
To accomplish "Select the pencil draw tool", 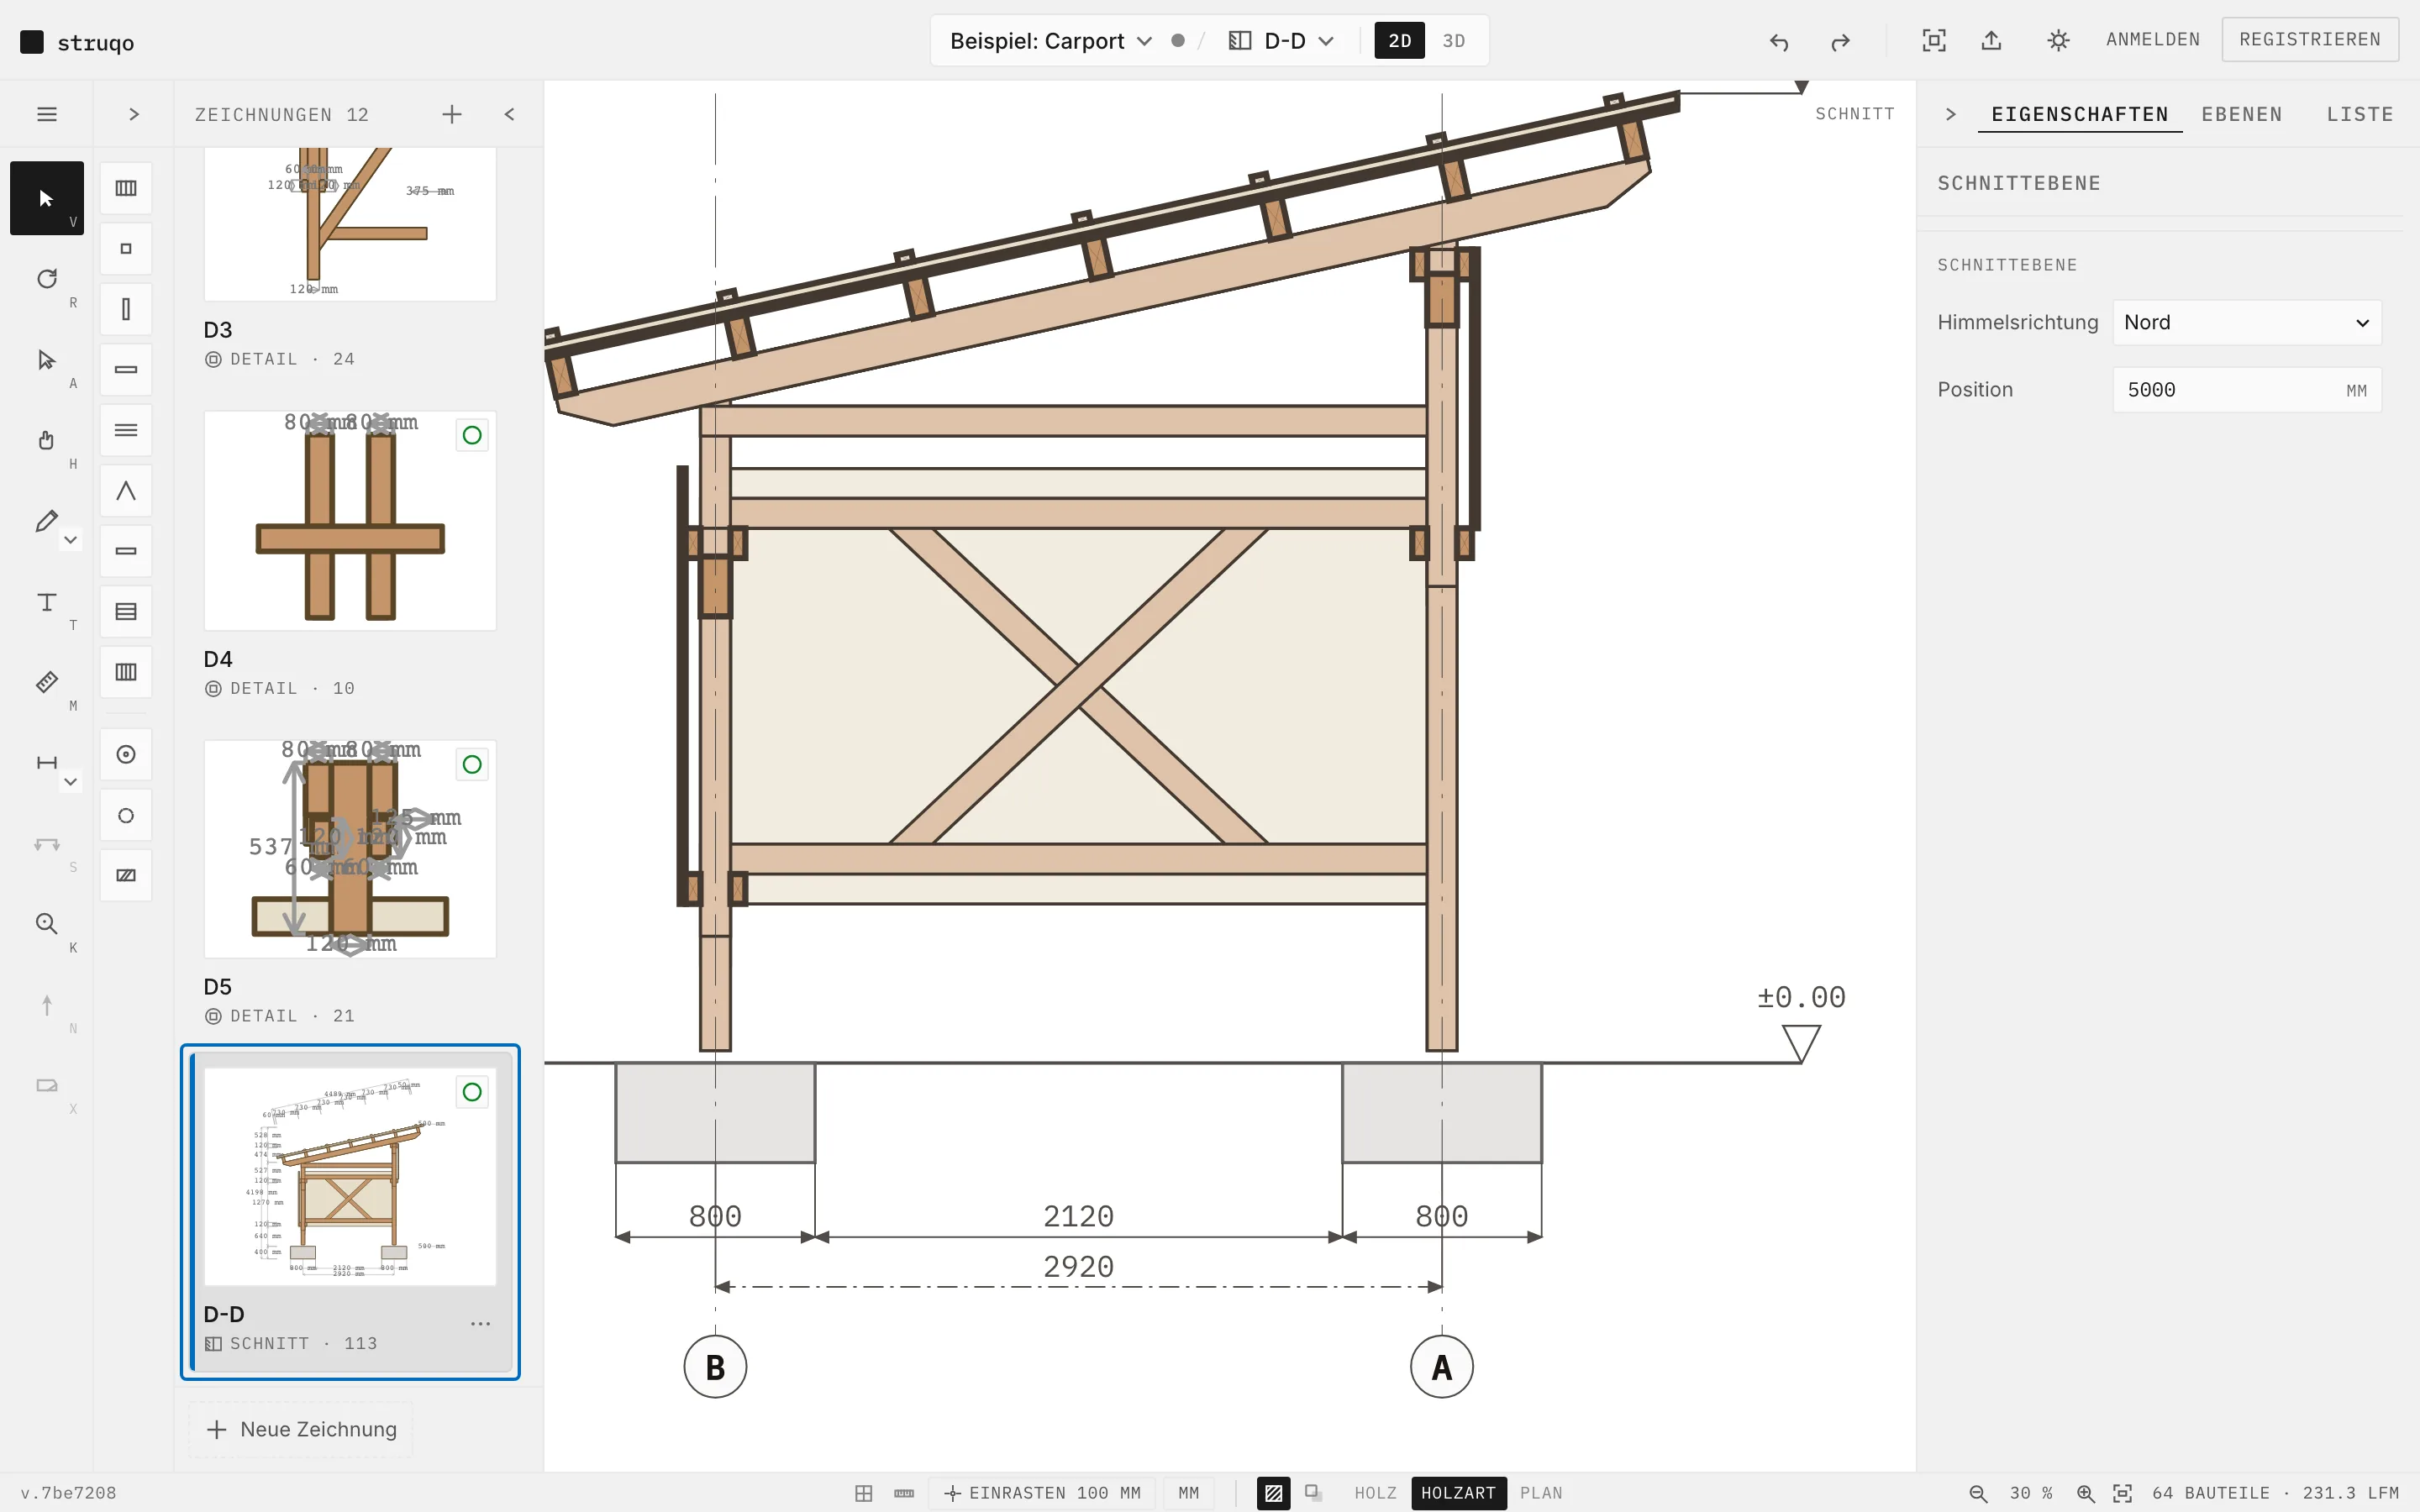I will pos(46,521).
